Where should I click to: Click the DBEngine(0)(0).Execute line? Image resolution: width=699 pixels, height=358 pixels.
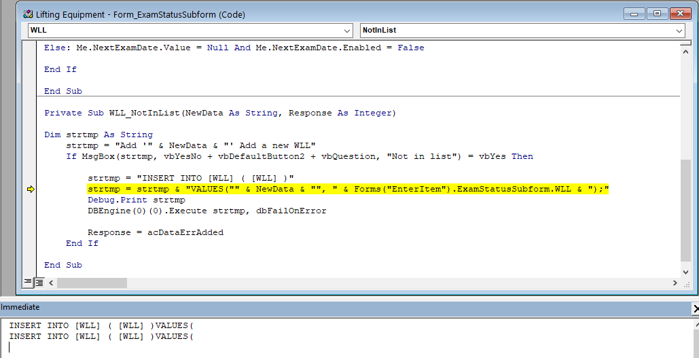(207, 211)
